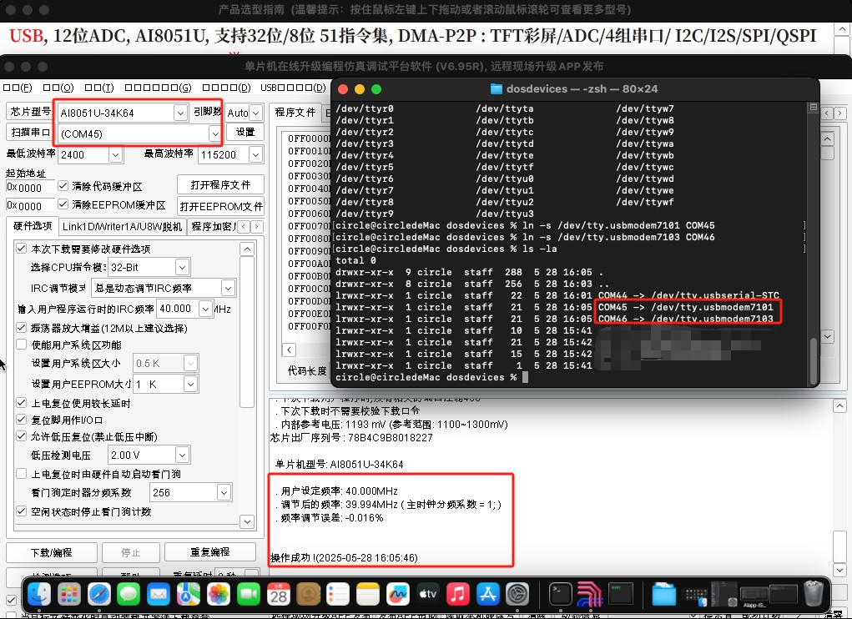Open the 引脚数 Auto dropdown
The width and height of the screenshot is (852, 619).
coord(255,113)
